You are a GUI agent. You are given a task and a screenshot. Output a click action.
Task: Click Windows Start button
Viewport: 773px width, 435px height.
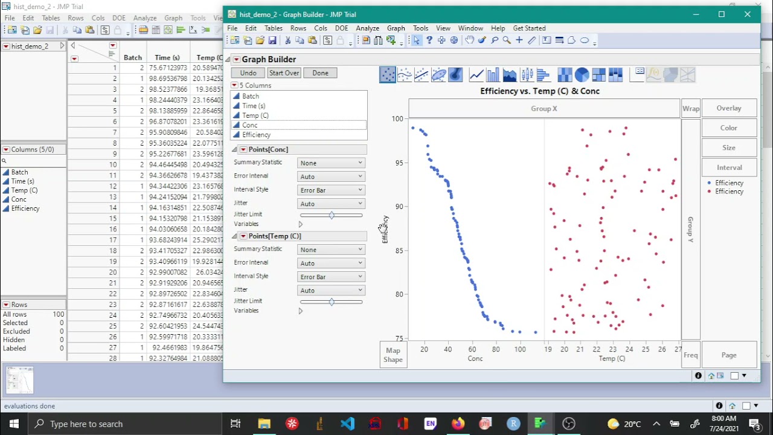tap(14, 424)
